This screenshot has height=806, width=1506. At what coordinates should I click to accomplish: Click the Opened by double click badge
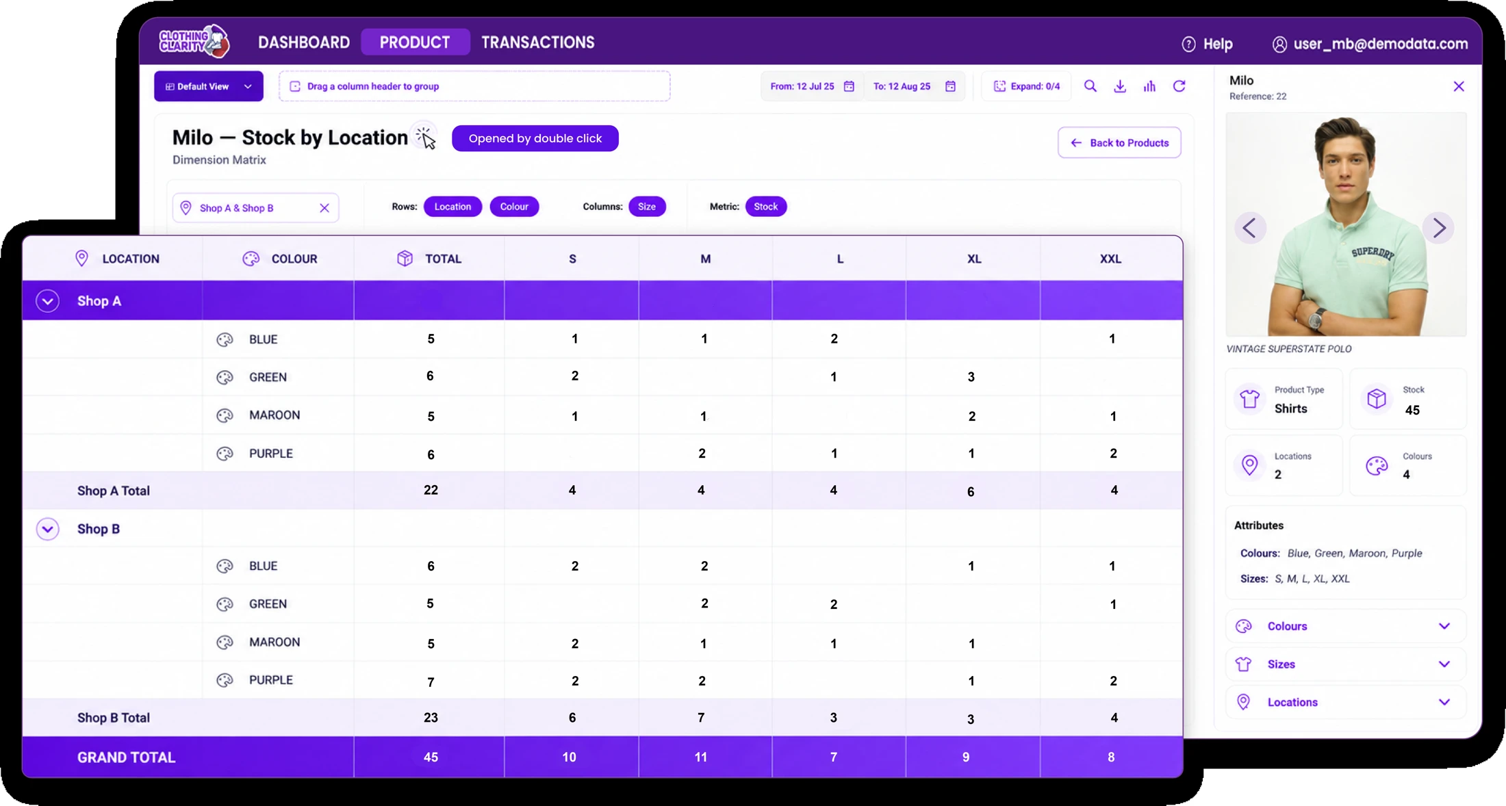[535, 138]
